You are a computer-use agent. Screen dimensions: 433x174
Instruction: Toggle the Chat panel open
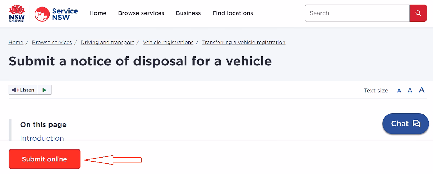tap(405, 124)
